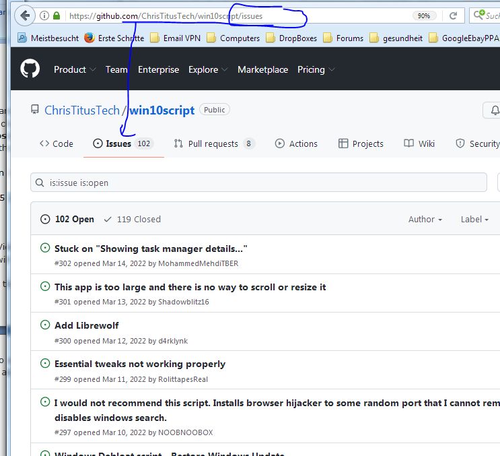Switch to the Issues tab
This screenshot has width=500, height=456.
coord(123,143)
